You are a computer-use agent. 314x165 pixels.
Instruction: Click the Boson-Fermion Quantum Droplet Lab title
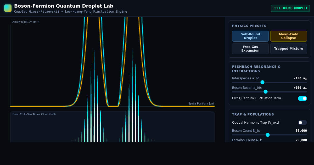click(64, 6)
